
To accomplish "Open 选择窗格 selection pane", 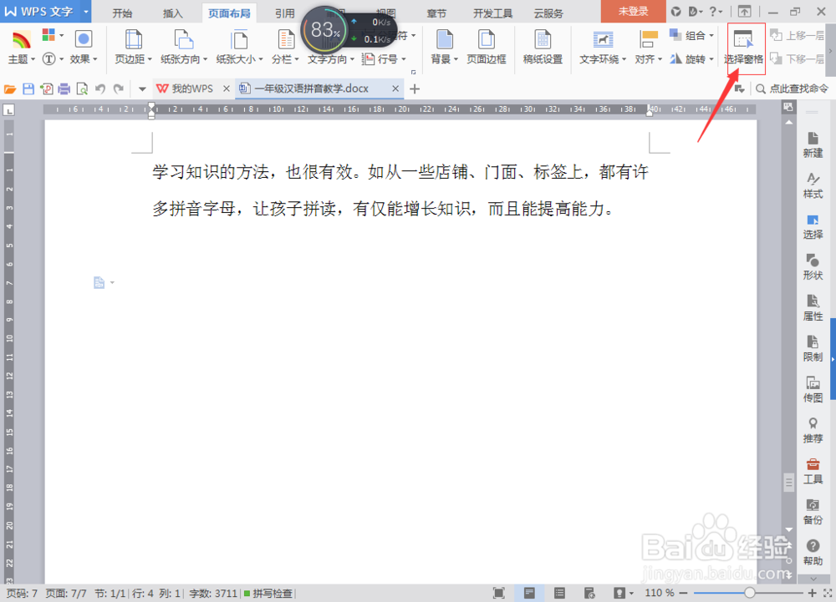I will 744,46.
